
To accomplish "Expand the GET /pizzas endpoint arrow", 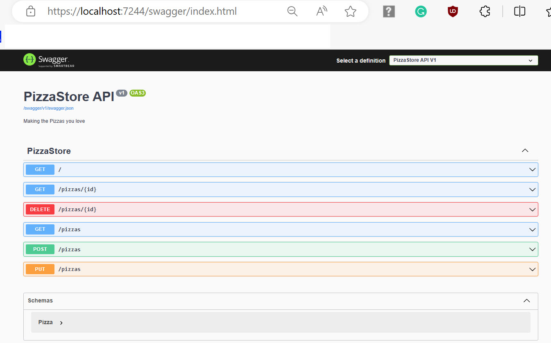I will pyautogui.click(x=533, y=229).
